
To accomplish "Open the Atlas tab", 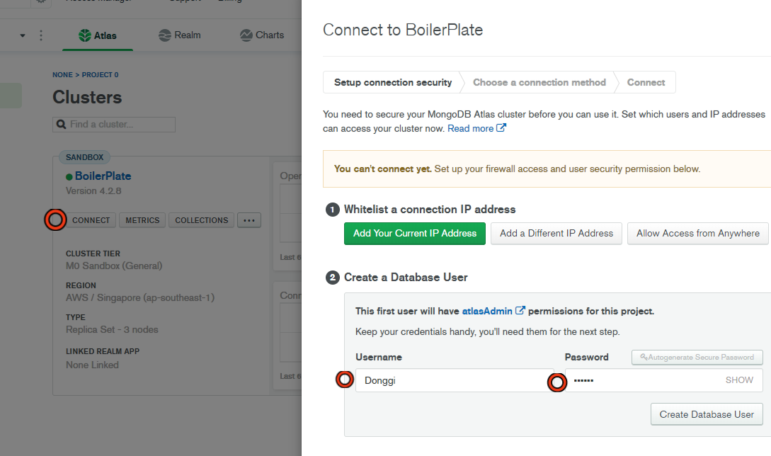I will click(x=98, y=35).
